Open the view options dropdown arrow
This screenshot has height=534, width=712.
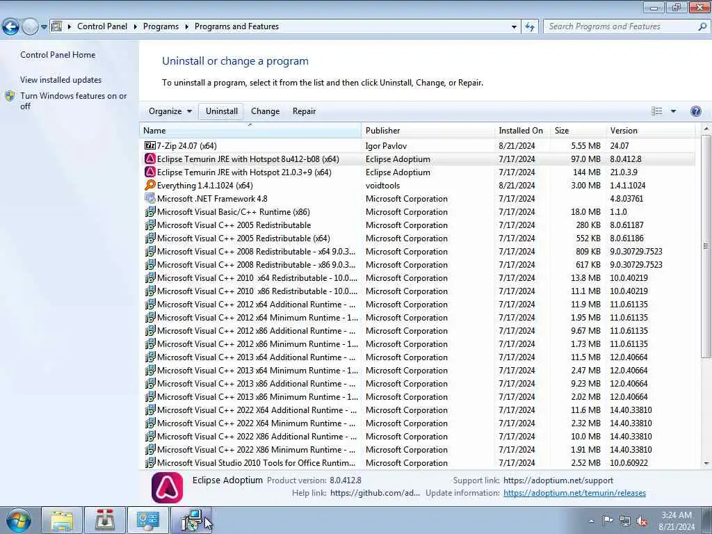coord(673,111)
